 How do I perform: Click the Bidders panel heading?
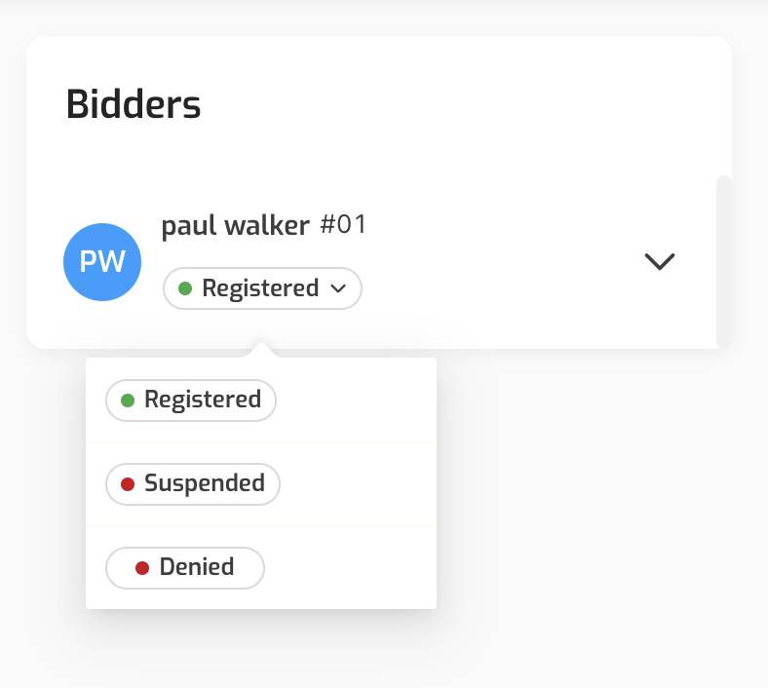pos(134,104)
